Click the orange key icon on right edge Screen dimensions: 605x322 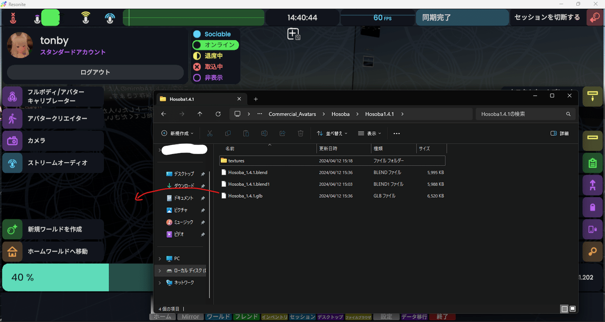(592, 252)
